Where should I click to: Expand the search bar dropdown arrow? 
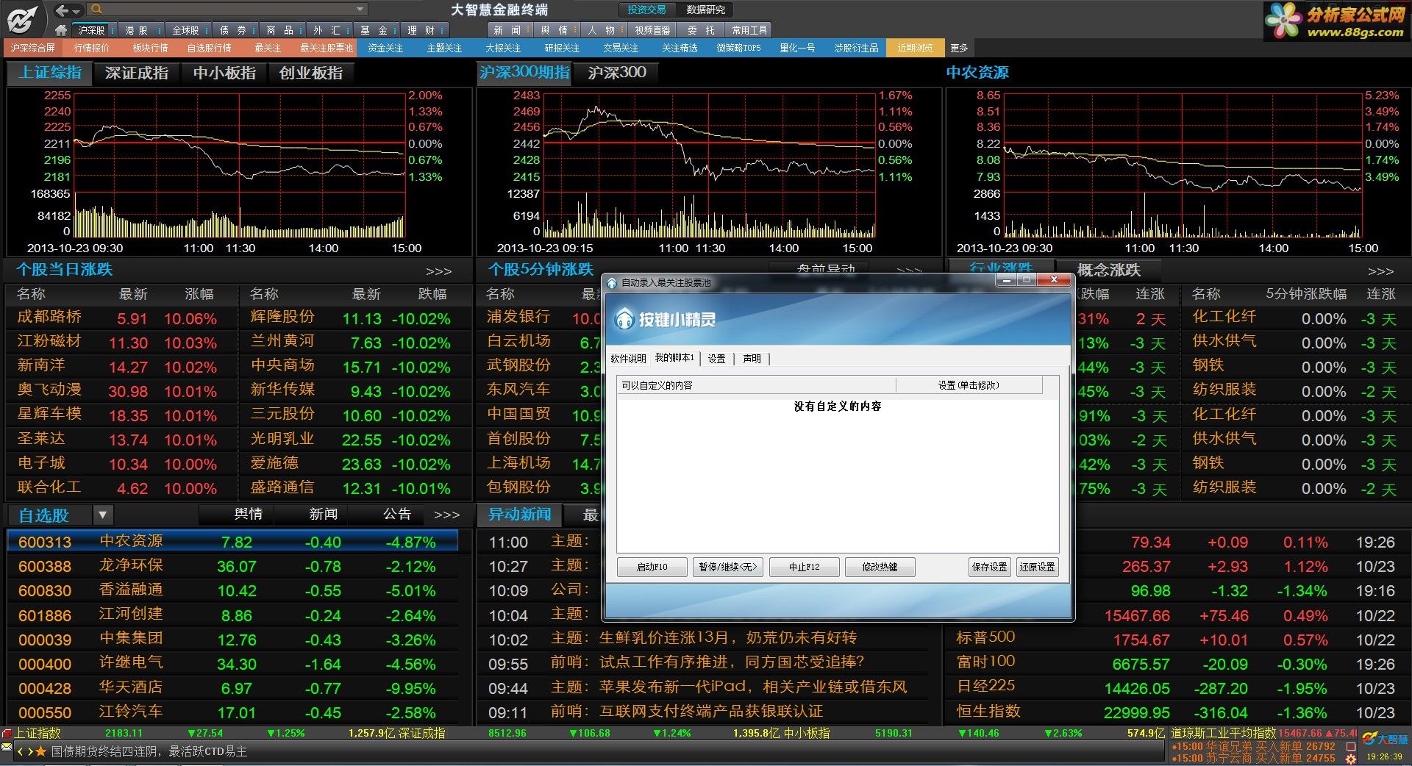pyautogui.click(x=360, y=10)
